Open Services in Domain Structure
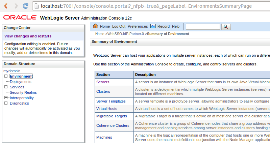Image resolution: width=270 pixels, height=143 pixels. click(x=17, y=87)
